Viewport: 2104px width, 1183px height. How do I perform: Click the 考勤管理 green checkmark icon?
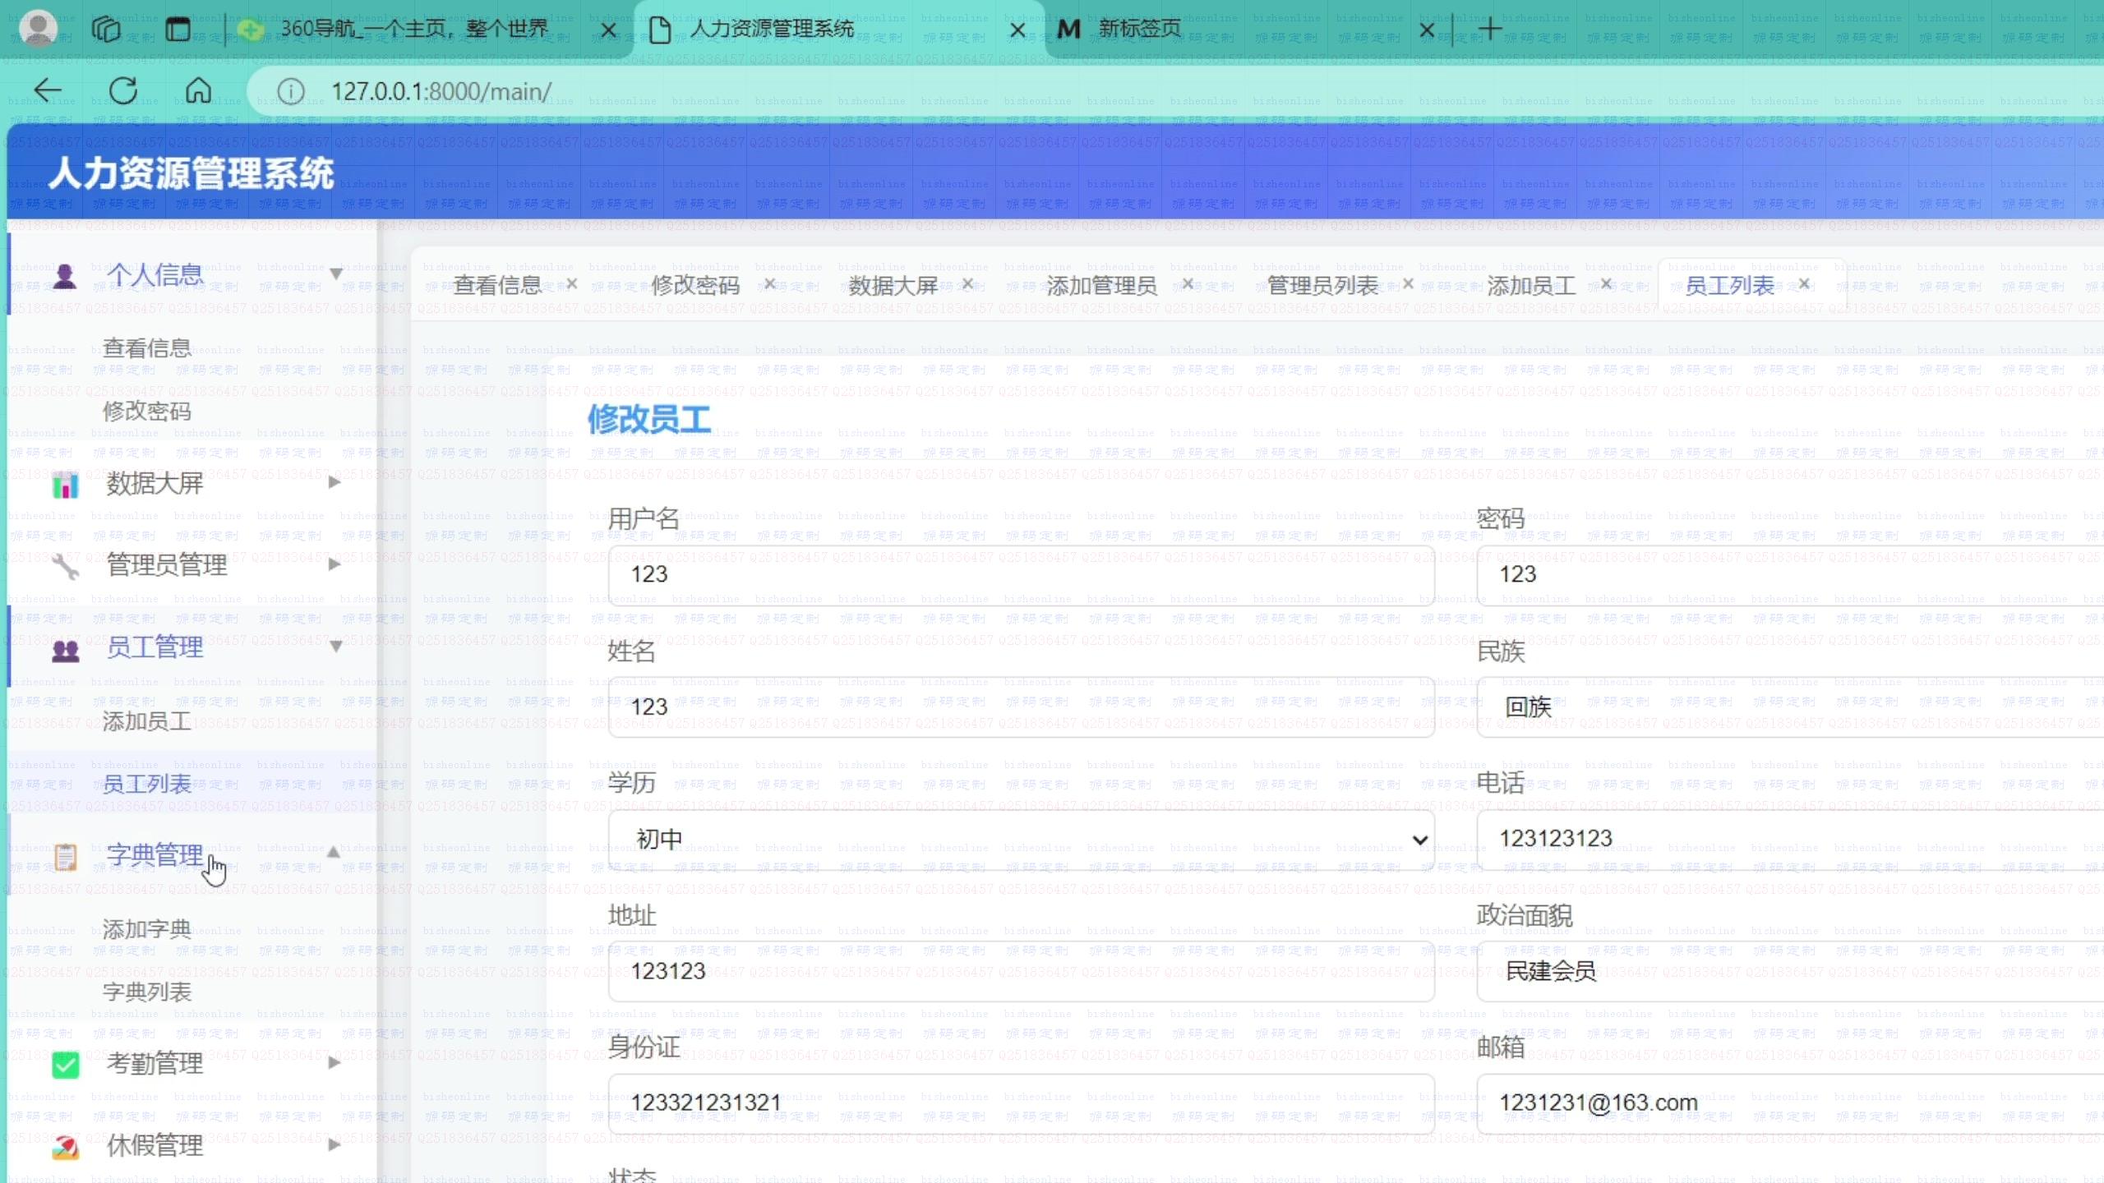tap(65, 1065)
